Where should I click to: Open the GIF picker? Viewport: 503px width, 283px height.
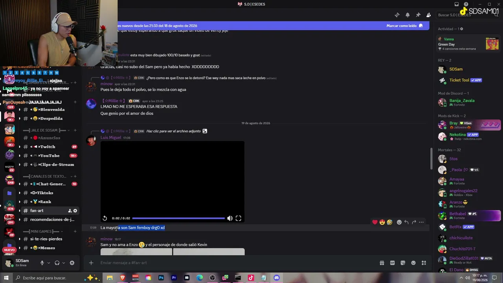(x=392, y=263)
